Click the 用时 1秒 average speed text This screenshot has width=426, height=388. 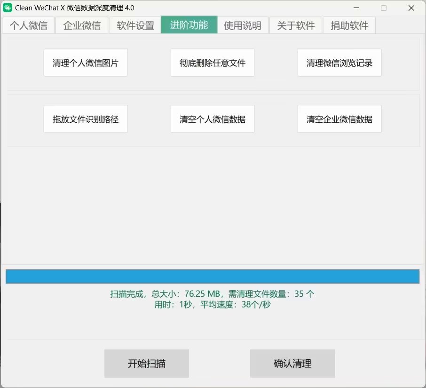pyautogui.click(x=213, y=305)
